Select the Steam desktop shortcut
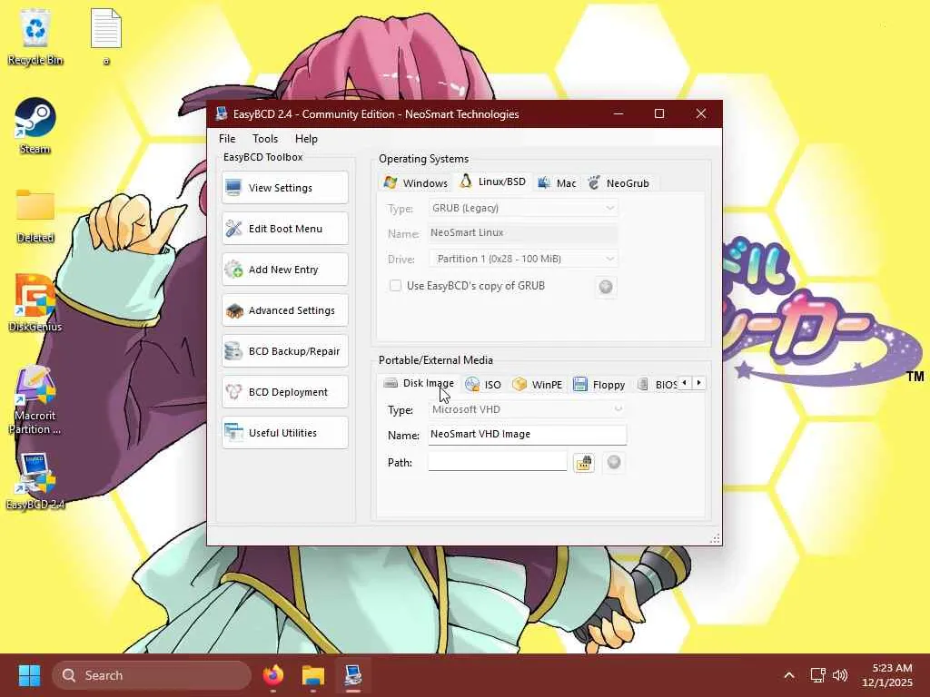This screenshot has height=697, width=930. (35, 125)
